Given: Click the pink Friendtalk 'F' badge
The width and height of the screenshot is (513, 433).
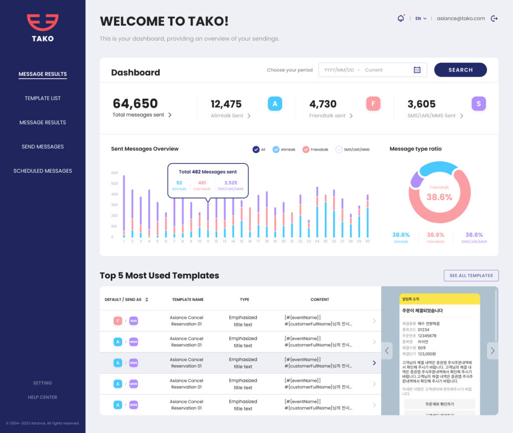Looking at the screenshot, I should (373, 104).
